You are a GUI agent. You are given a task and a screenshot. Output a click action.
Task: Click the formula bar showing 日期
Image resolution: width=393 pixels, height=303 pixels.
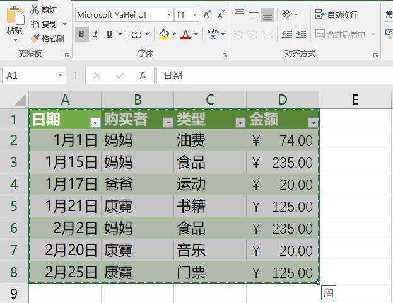[x=274, y=76]
